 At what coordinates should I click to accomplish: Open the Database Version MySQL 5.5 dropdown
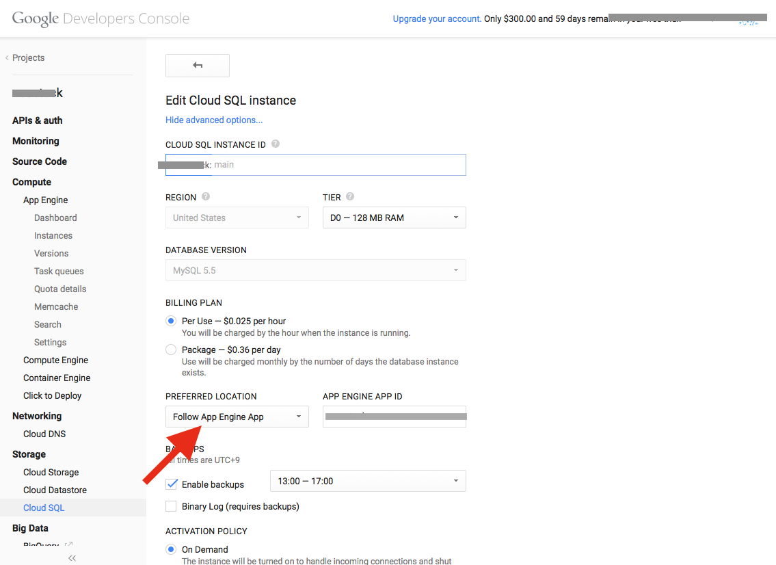316,270
